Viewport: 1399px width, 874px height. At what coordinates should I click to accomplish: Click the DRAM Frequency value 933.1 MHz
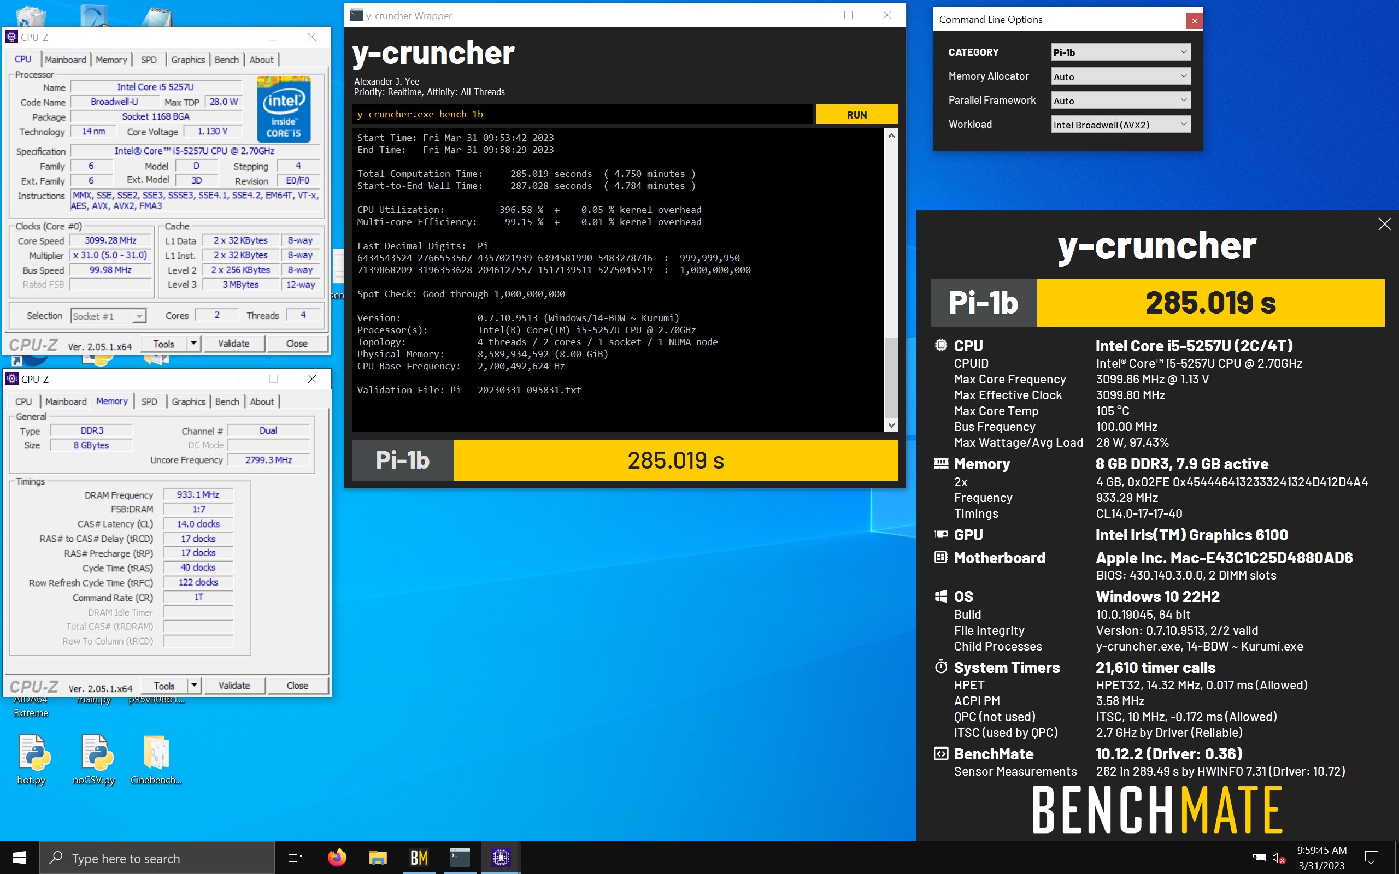pyautogui.click(x=198, y=495)
